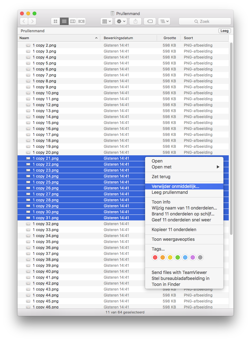
Task: Click file icon of 1 copy 28.png
Action: coord(28,200)
